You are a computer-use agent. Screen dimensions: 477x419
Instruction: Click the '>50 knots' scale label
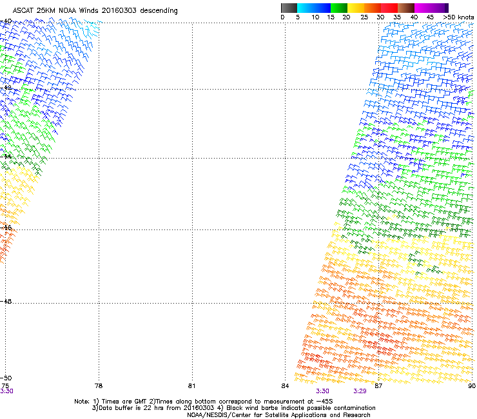coord(458,17)
